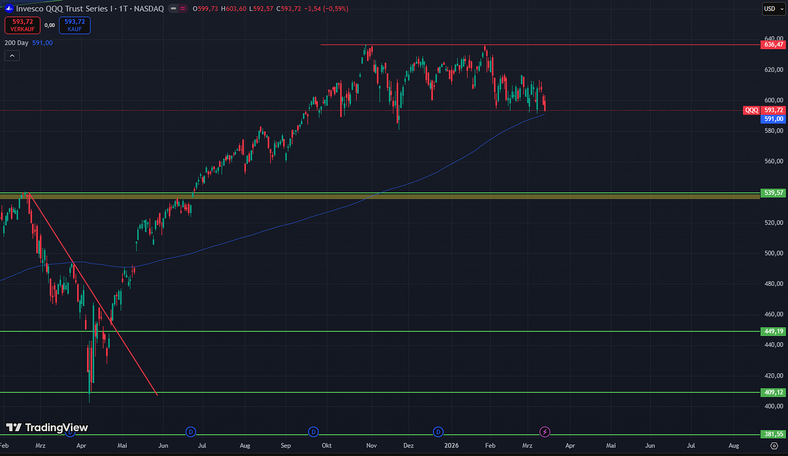Click the change value −3,54 (−0,59%)
Screen dimensions: 788x456
(326, 9)
